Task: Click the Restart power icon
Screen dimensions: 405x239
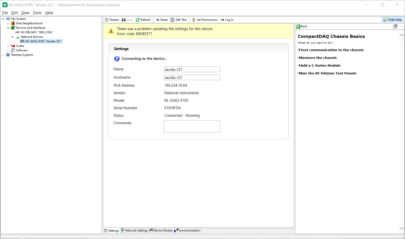Action: tap(107, 20)
